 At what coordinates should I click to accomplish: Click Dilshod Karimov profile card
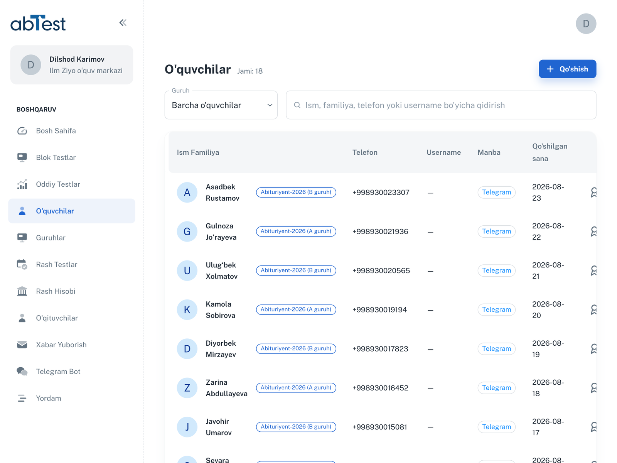coord(72,65)
